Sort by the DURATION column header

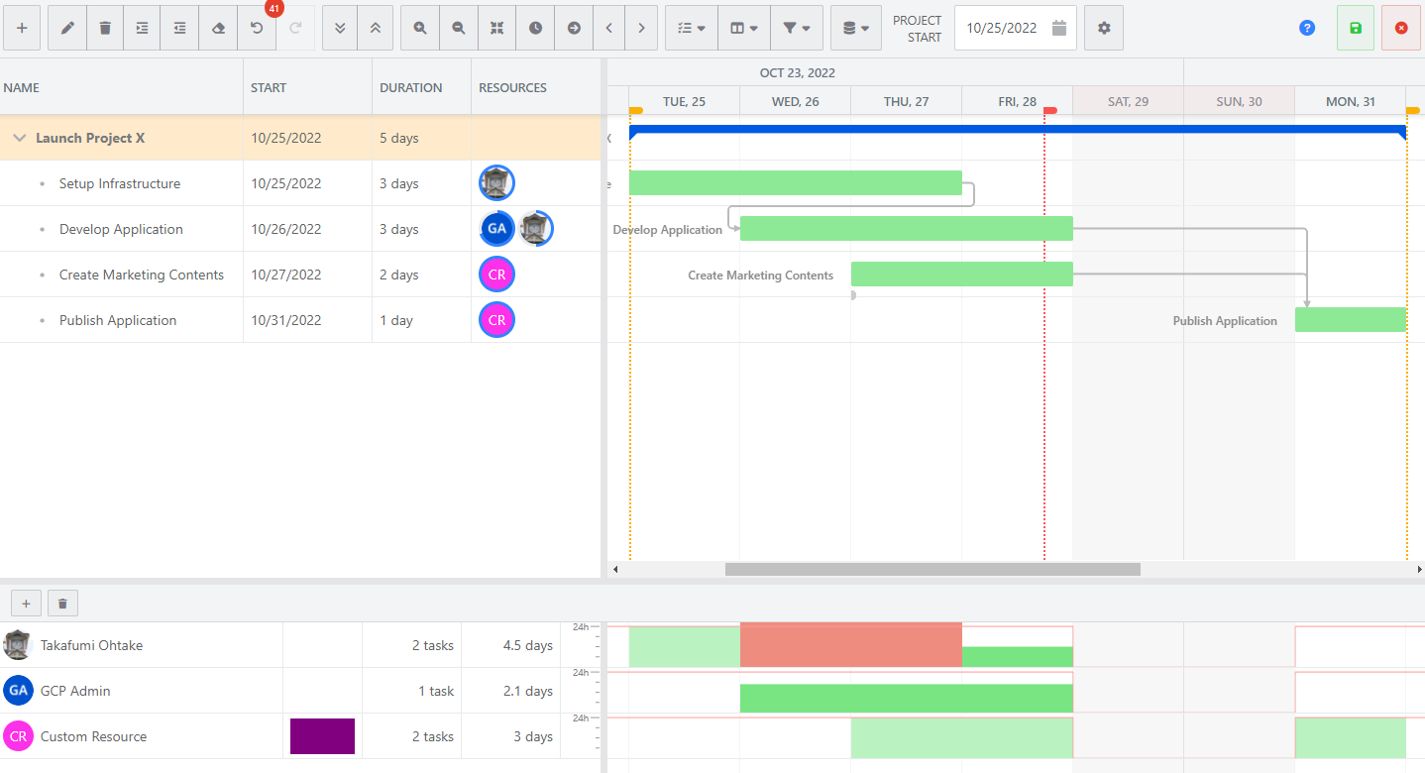pos(410,87)
